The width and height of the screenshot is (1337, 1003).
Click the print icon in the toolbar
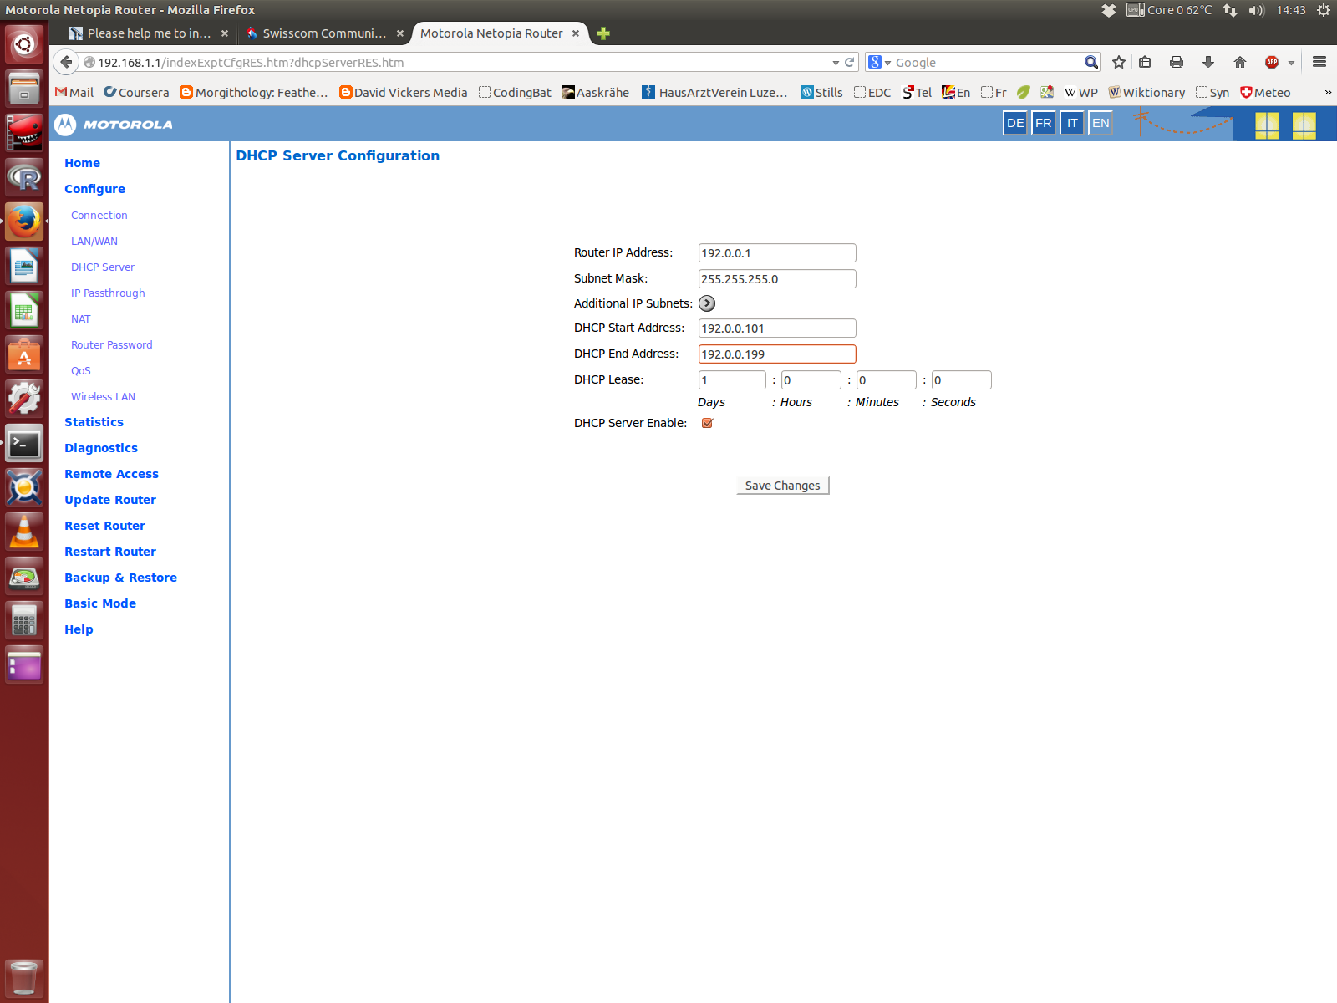[x=1177, y=62]
